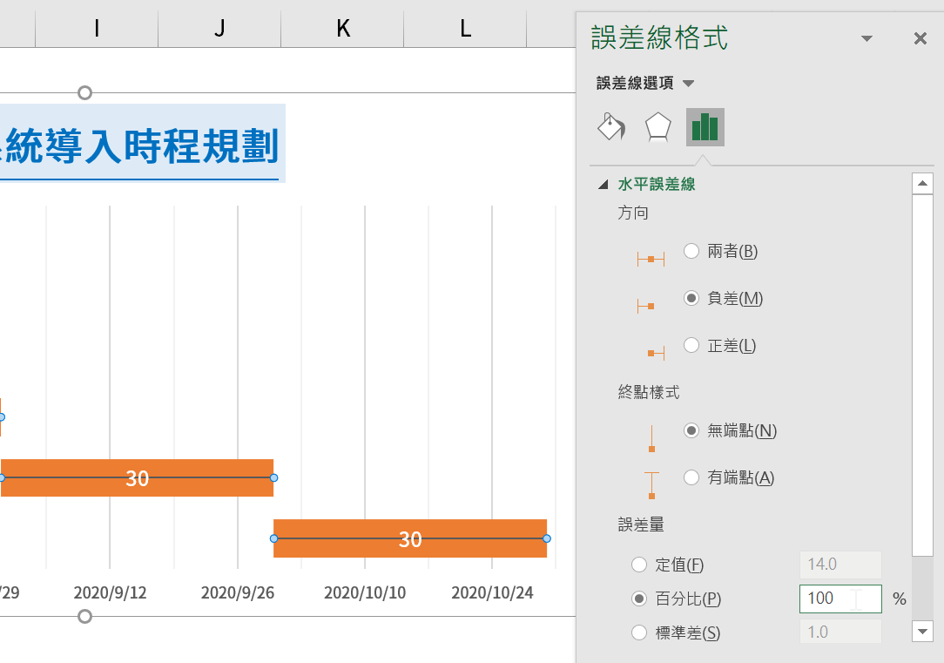The image size is (944, 663).
Task: Click the 負差 minus-direction error bar icon
Action: click(646, 307)
